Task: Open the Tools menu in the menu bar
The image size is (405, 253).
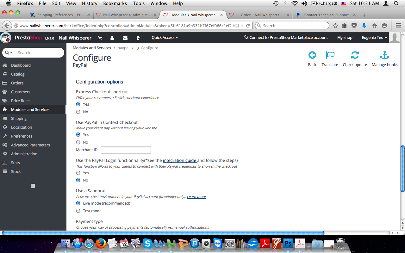Action: click(139, 3)
